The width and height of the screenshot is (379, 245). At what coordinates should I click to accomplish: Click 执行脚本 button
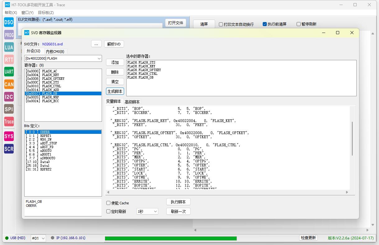point(178,202)
